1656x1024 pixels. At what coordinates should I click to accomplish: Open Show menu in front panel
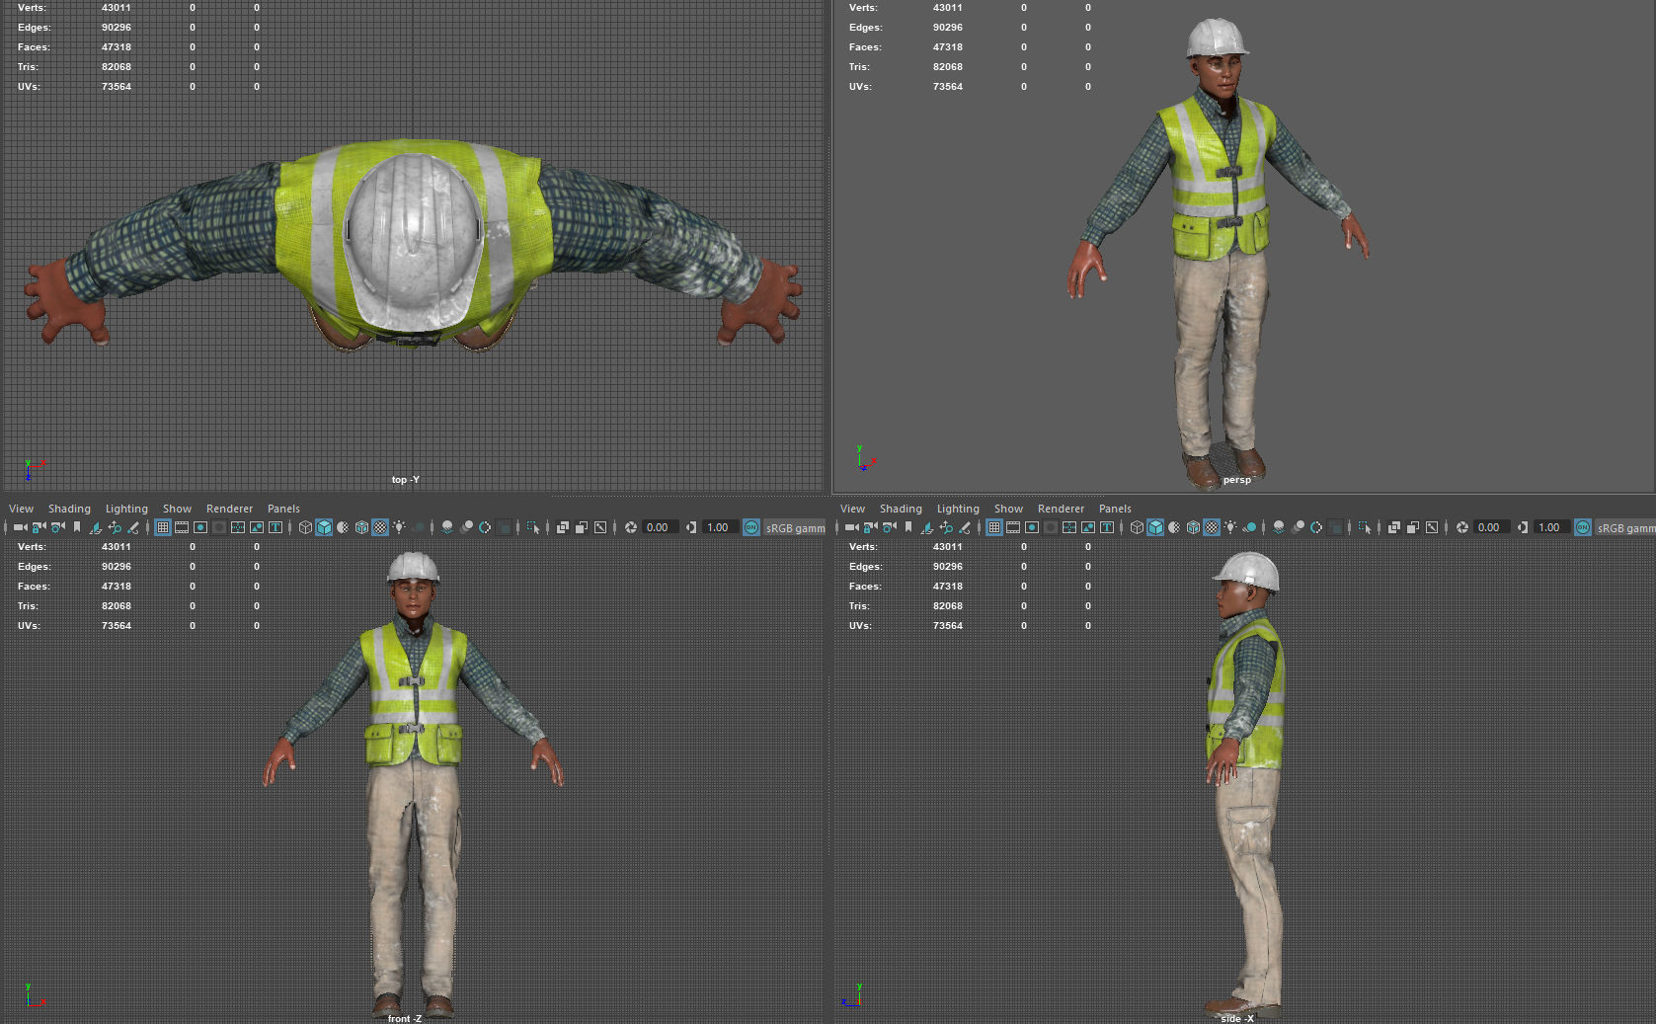177,509
